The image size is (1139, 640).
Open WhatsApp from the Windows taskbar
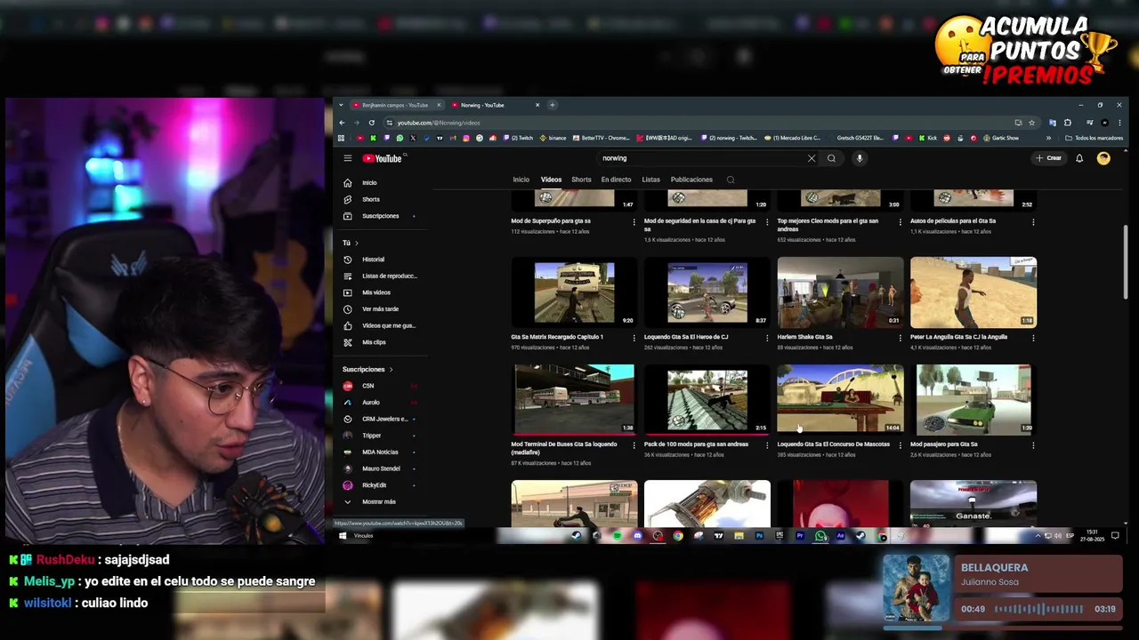pos(820,536)
